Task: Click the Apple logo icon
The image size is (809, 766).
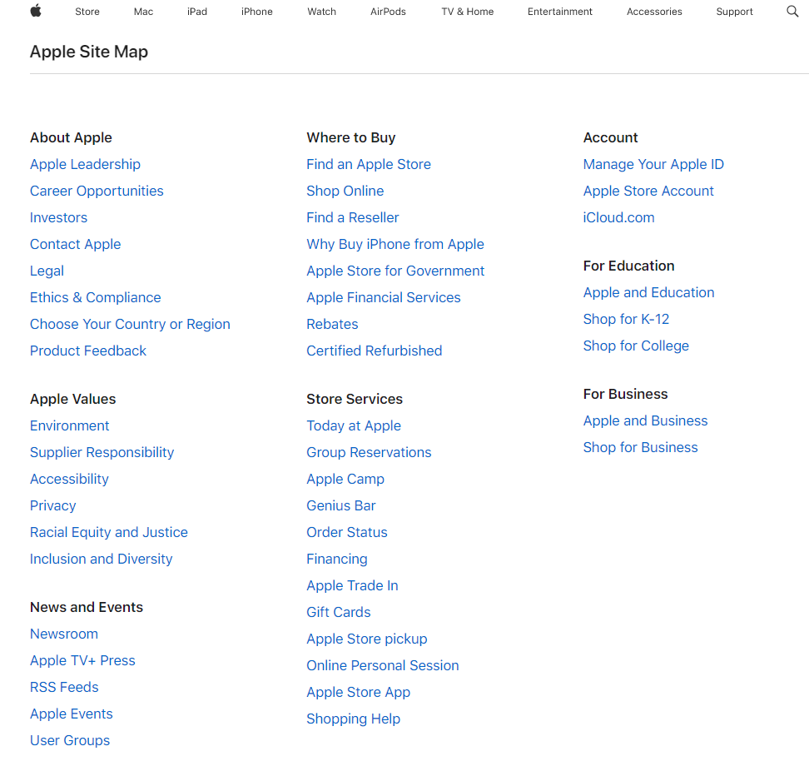Action: [36, 11]
